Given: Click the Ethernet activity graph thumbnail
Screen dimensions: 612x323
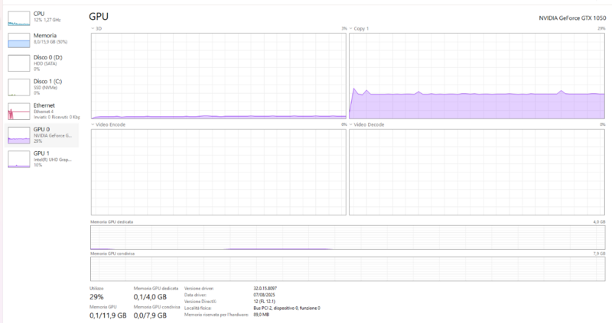Looking at the screenshot, I should [x=18, y=111].
